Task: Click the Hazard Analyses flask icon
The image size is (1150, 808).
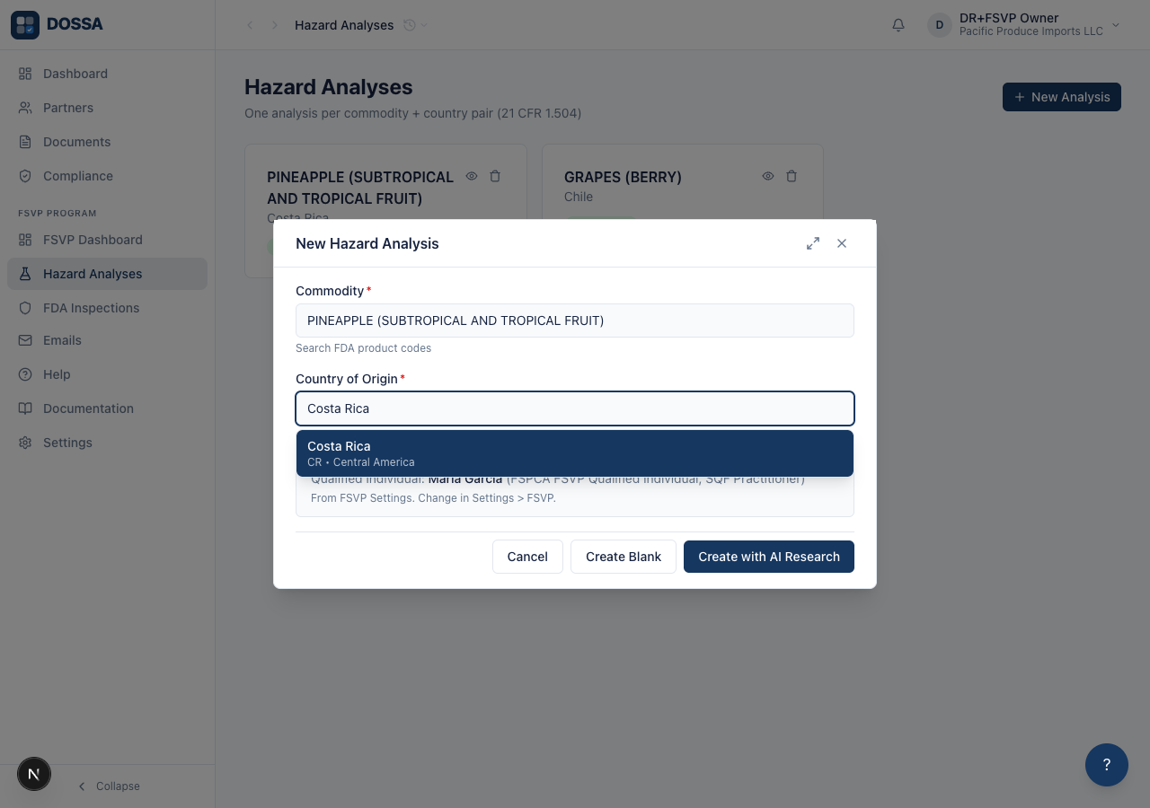Action: (25, 274)
